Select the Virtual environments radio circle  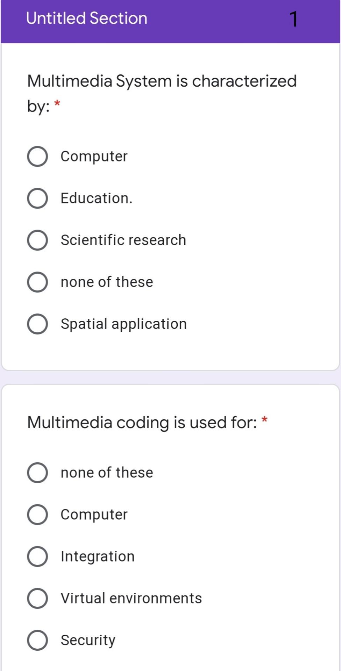pos(37,598)
